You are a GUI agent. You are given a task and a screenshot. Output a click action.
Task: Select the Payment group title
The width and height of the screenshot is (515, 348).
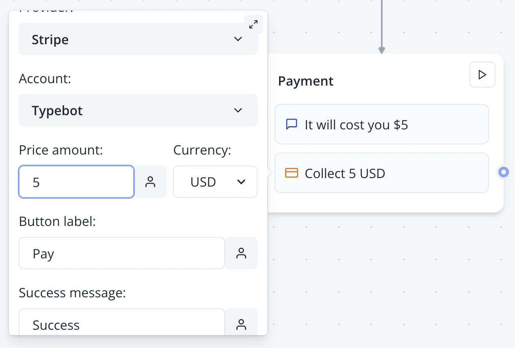pyautogui.click(x=305, y=81)
